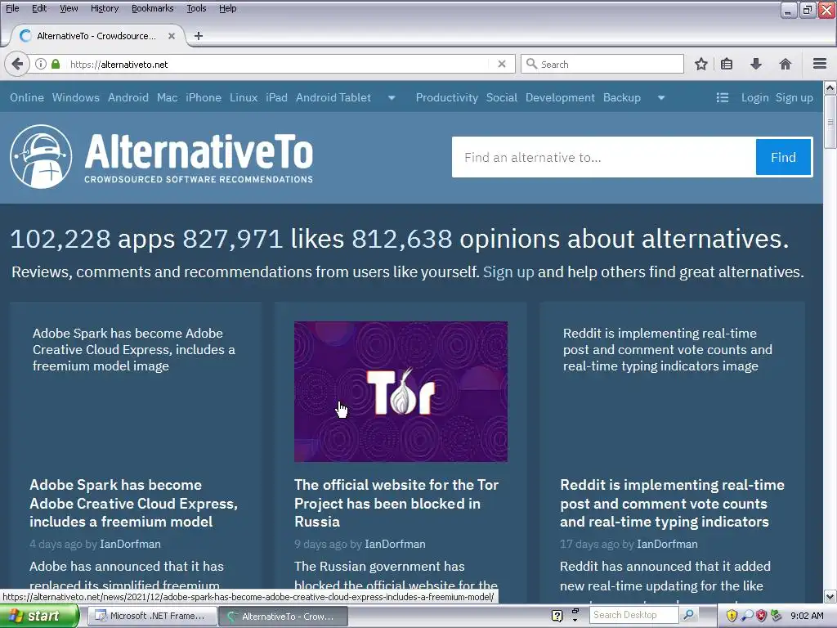Select the AlternativeTo - Crowdsource... tab
This screenshot has width=837, height=628.
click(96, 36)
